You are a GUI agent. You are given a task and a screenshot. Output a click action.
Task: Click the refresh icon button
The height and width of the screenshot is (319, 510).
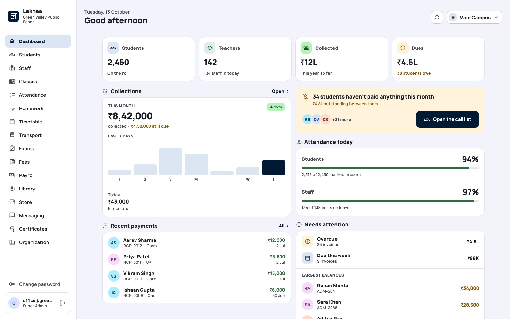(437, 17)
